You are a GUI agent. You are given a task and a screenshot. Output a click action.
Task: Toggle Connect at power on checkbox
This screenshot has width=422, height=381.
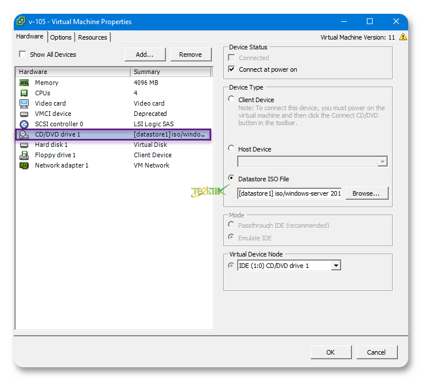231,69
